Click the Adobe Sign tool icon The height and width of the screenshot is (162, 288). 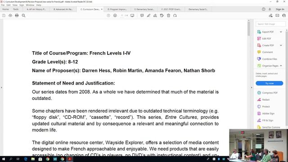click(259, 113)
